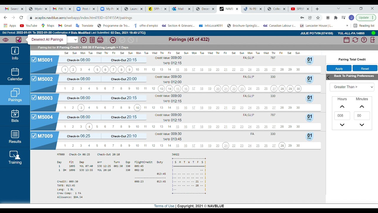Open the Reading list

[364, 26]
